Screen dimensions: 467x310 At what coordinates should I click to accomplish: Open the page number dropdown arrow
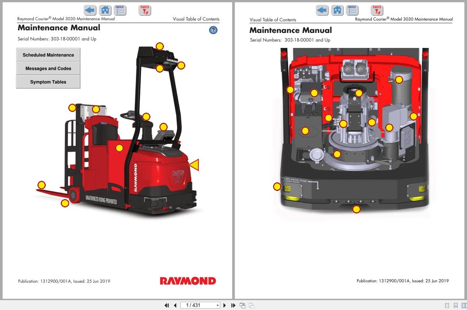point(218,305)
